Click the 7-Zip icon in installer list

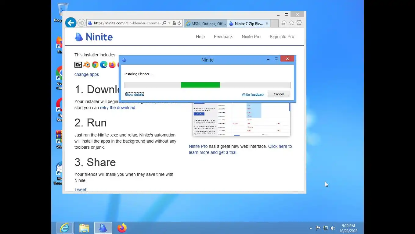click(x=78, y=65)
